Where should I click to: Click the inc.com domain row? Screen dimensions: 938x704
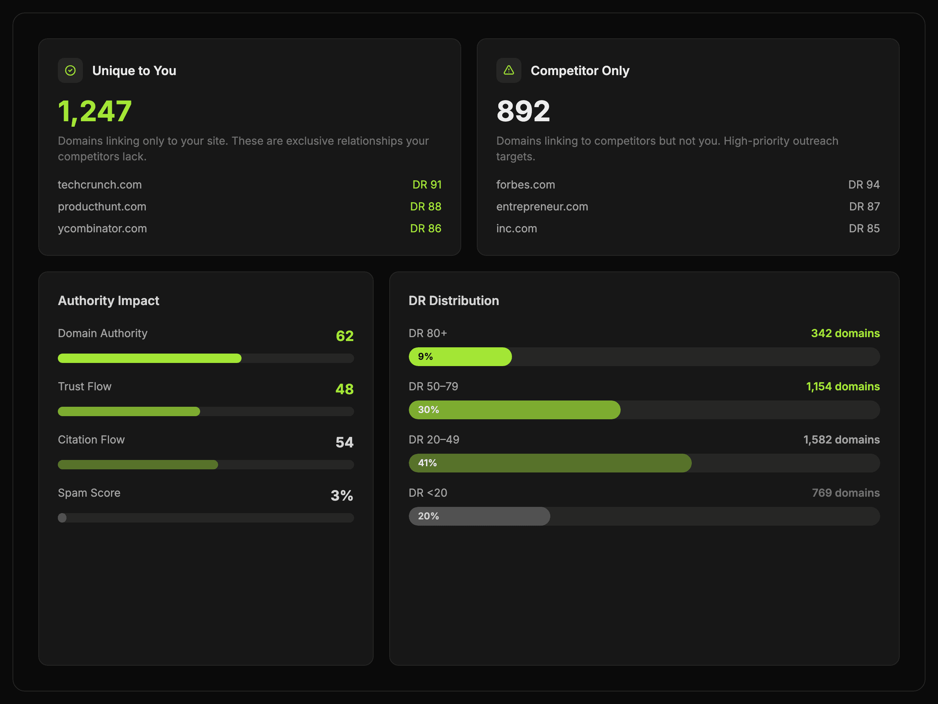point(517,229)
